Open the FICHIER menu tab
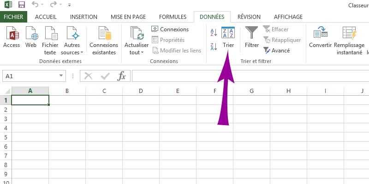The height and width of the screenshot is (184, 369). (13, 17)
